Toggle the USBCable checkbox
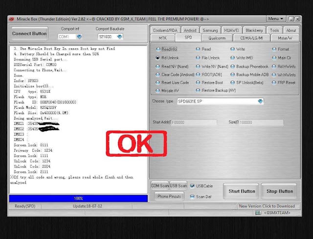 (x=192, y=186)
